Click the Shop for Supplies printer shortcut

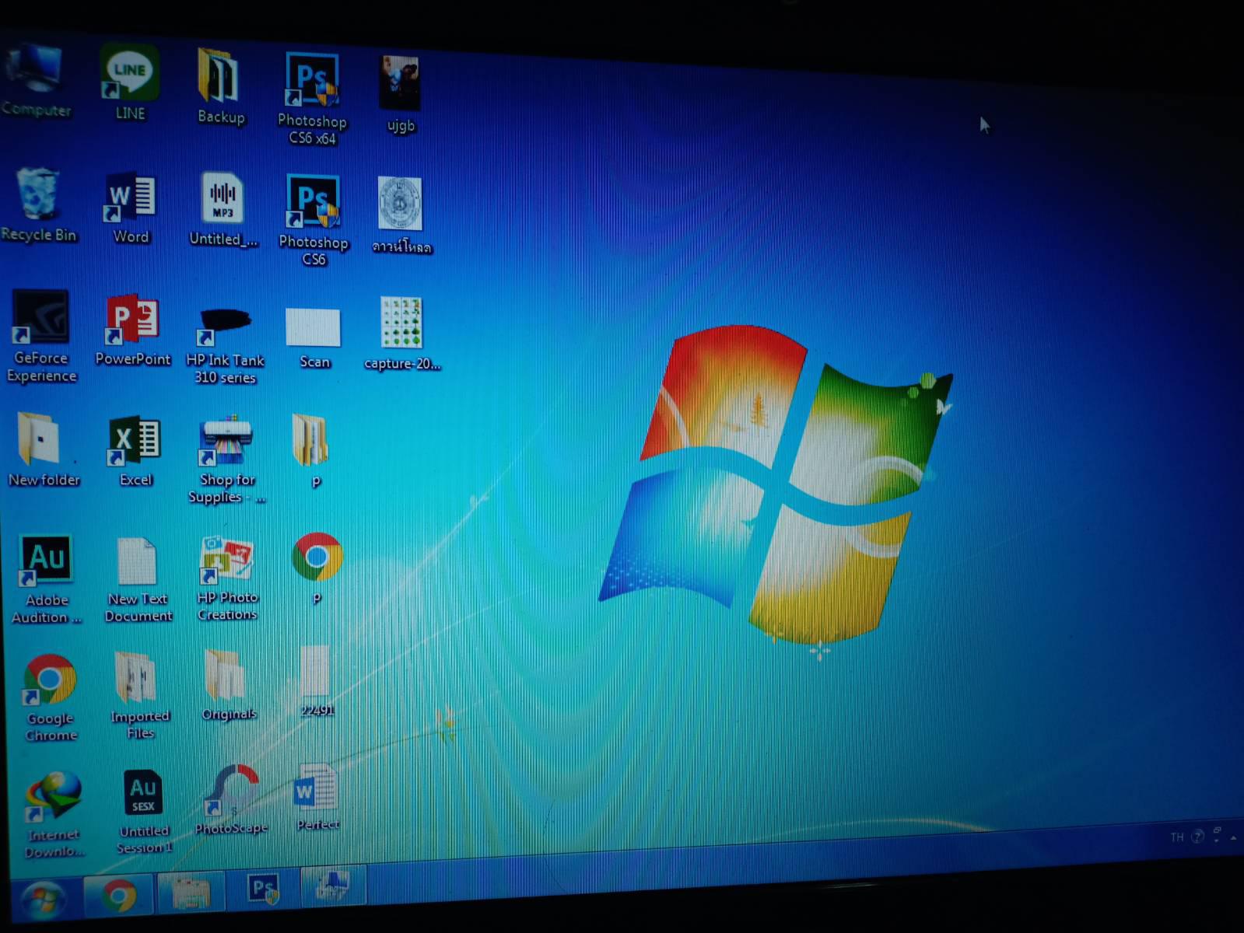(x=226, y=460)
